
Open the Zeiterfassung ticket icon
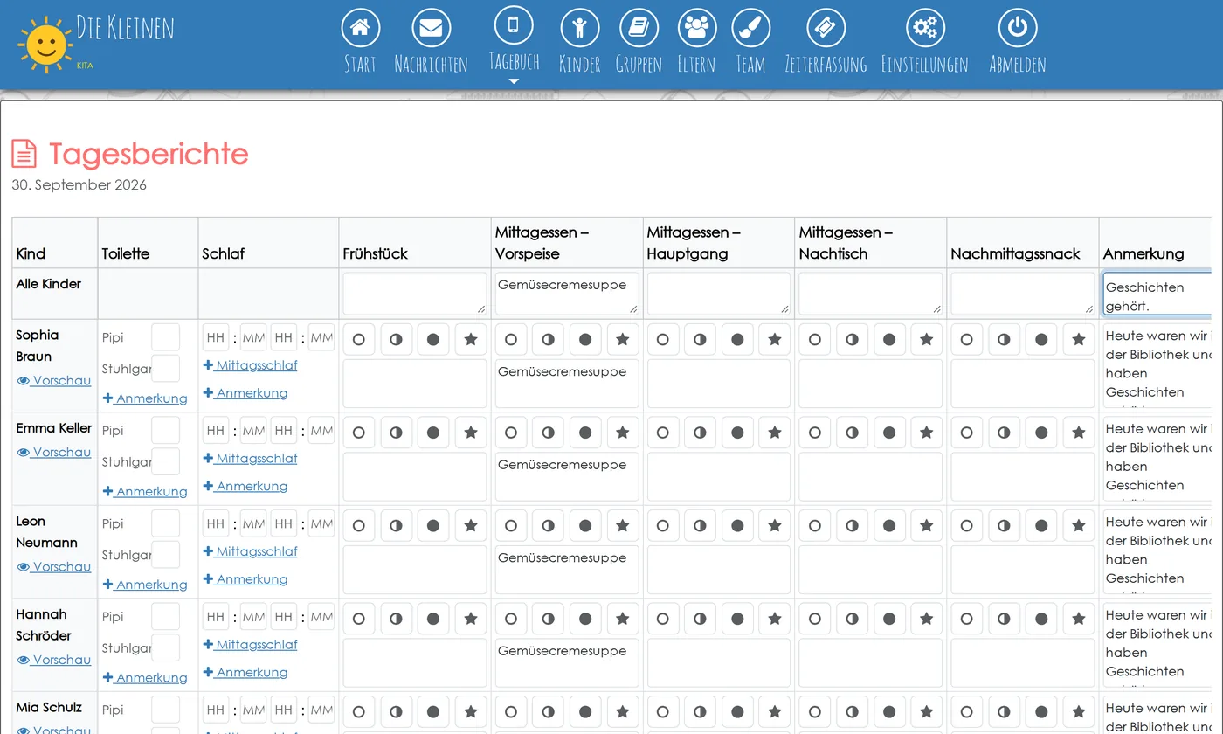(826, 27)
